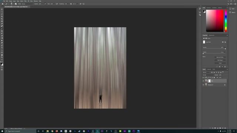Open the Brush Settings panel icon

pos(16,4)
